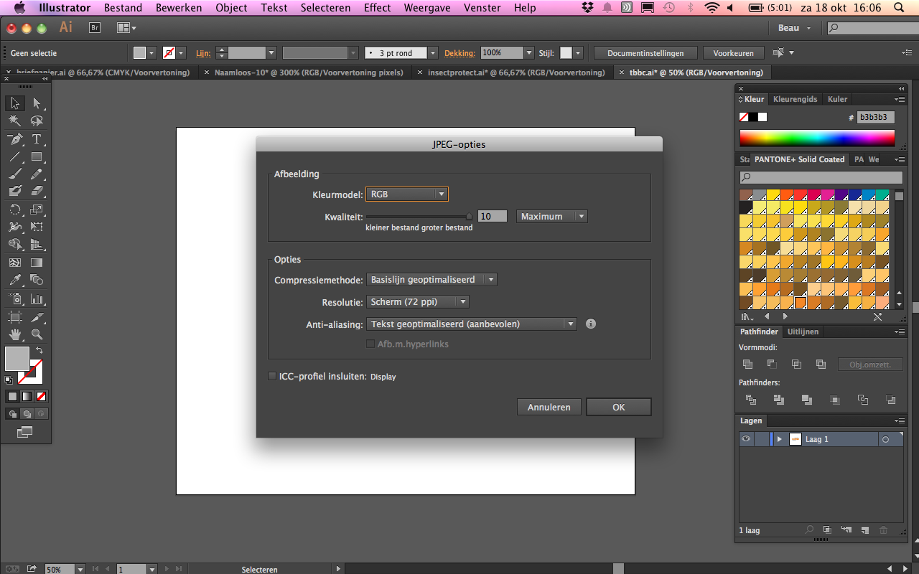Select the Pencil tool
Screen dimensions: 919x574
pos(37,174)
